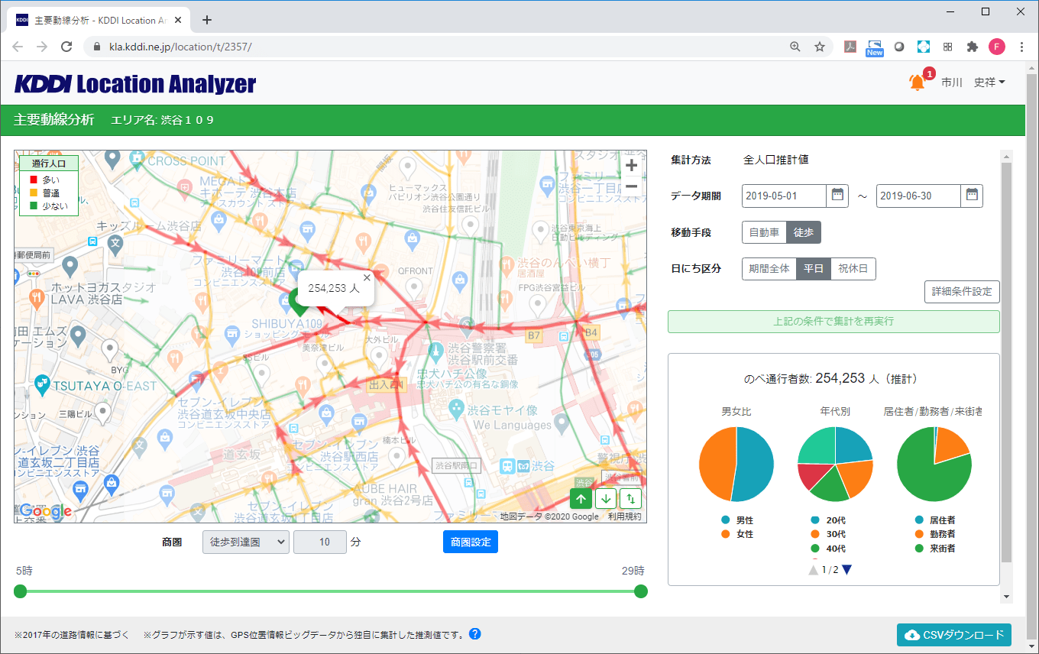Open a new browser tab
This screenshot has width=1039, height=654.
206,20
